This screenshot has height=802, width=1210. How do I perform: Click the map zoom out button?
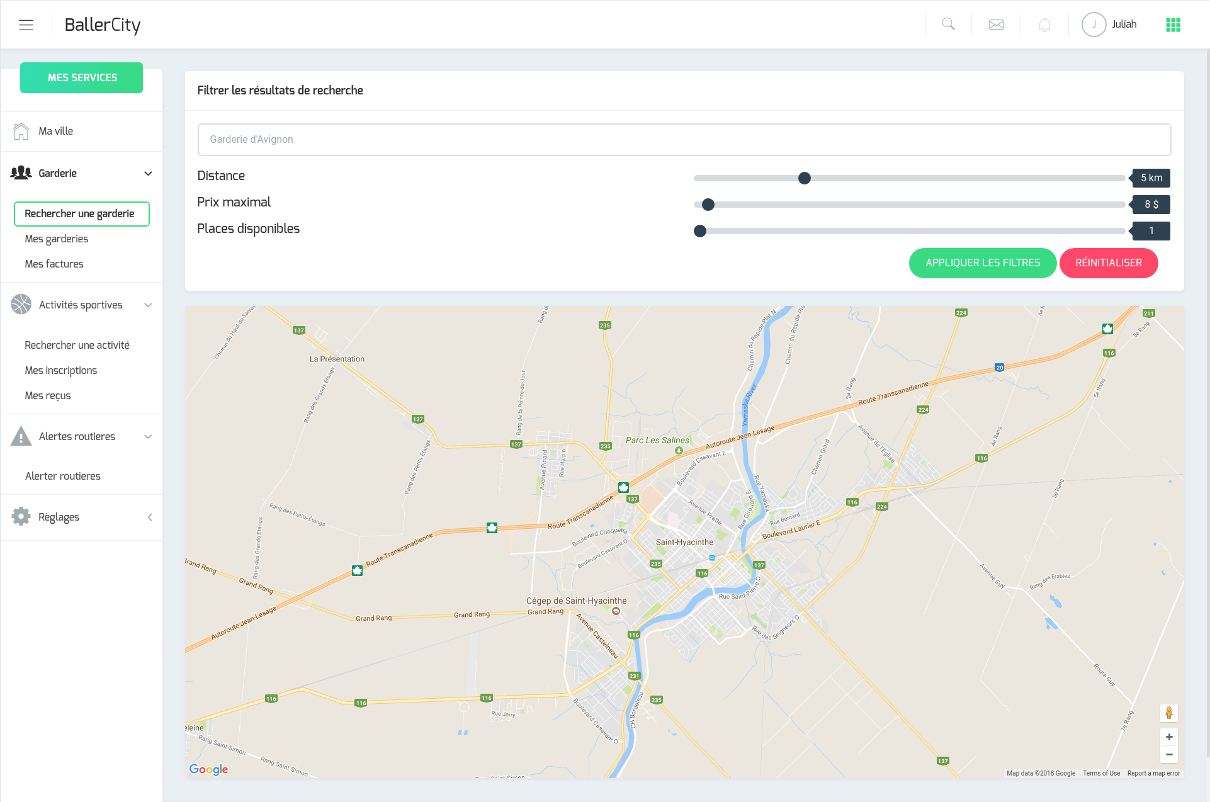click(1169, 754)
